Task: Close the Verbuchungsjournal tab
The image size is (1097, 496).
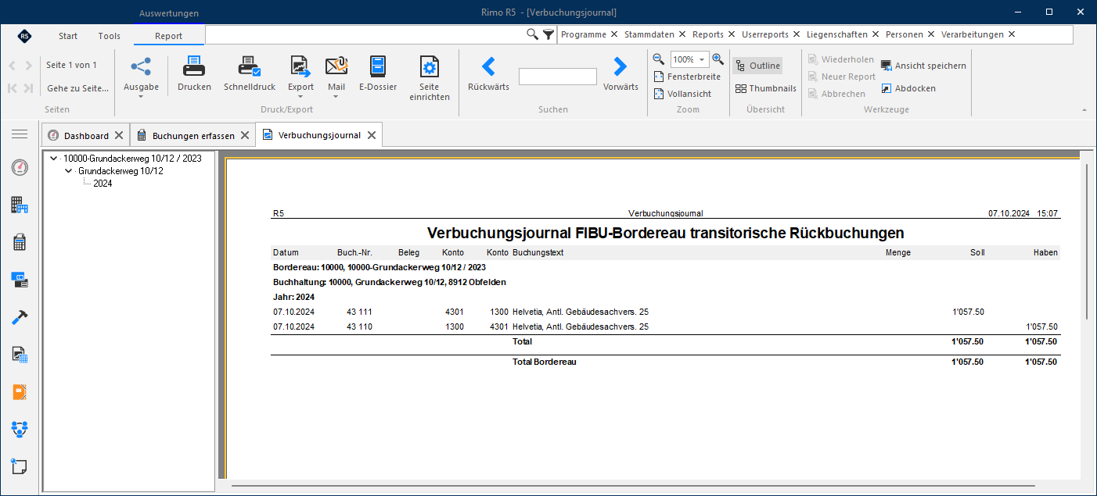Action: [x=372, y=135]
